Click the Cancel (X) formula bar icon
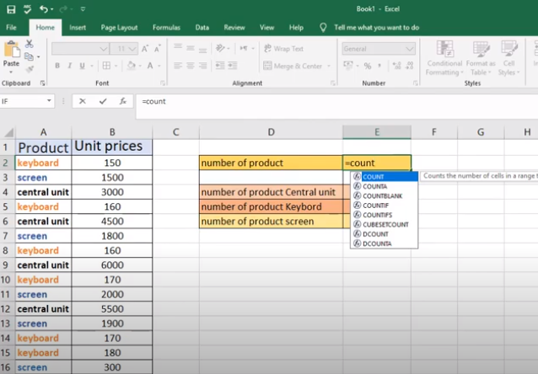Screen dimensions: 538x374 coord(82,101)
